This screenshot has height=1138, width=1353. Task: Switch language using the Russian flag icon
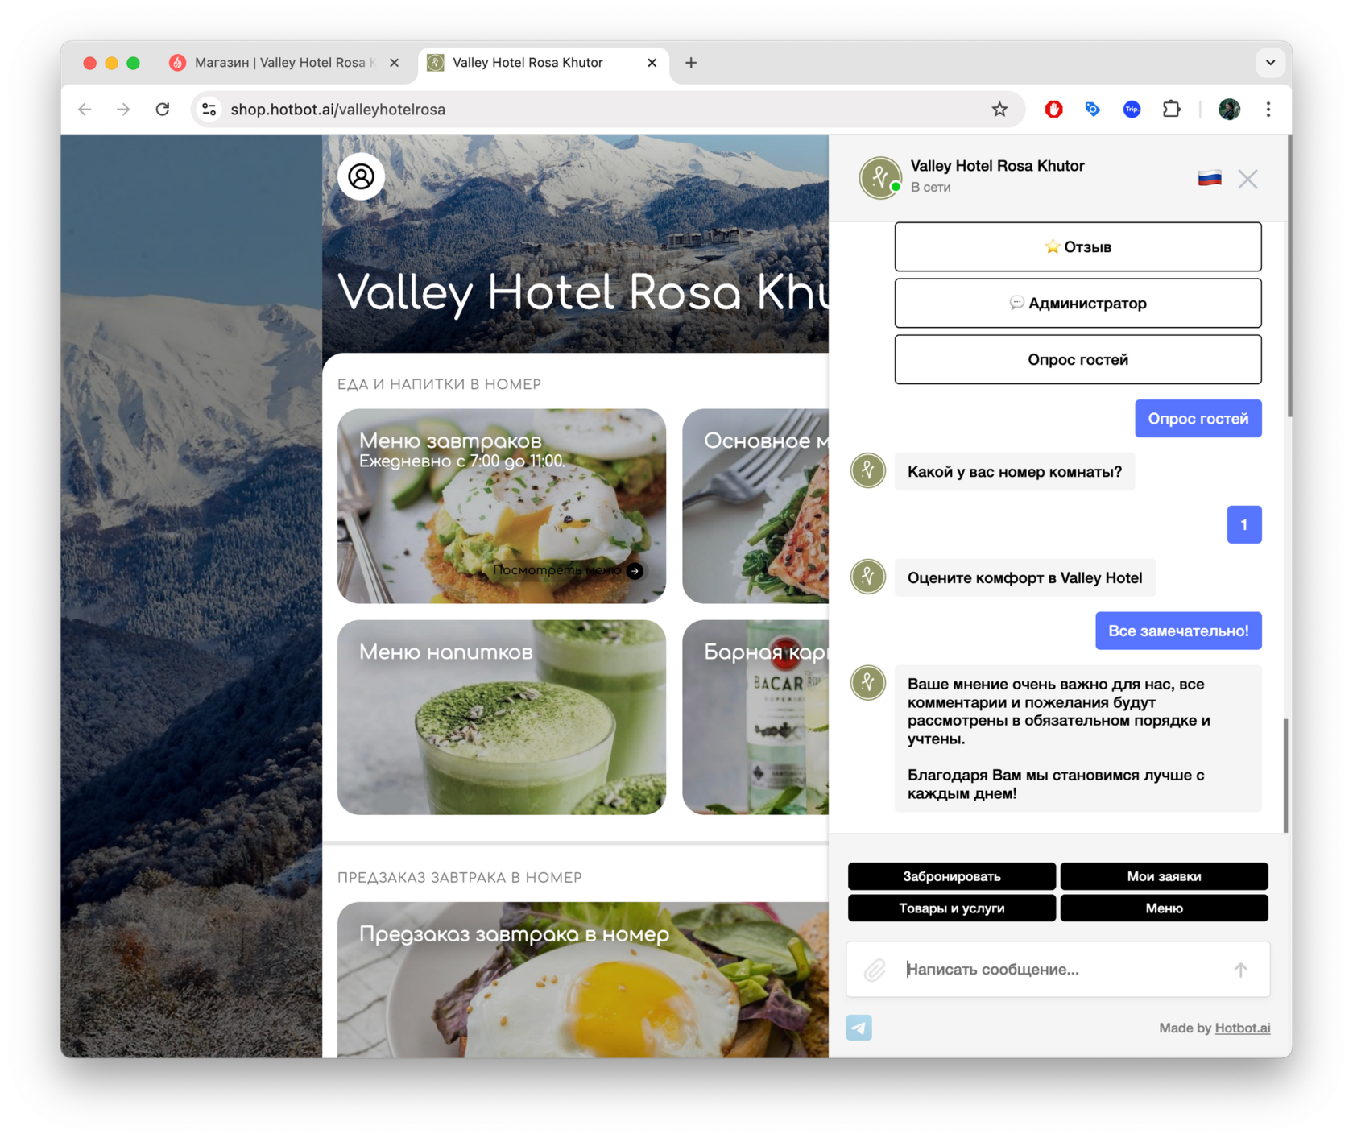1209,178
